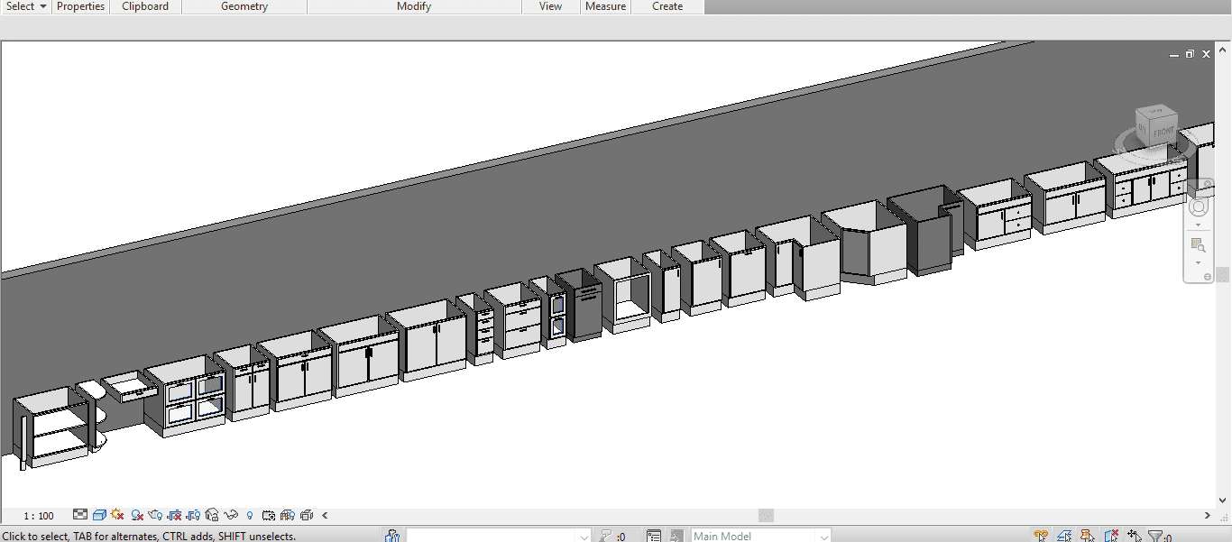This screenshot has width=1232, height=542.
Task: Open the steering wheel on navigation bar
Action: coord(1198,207)
